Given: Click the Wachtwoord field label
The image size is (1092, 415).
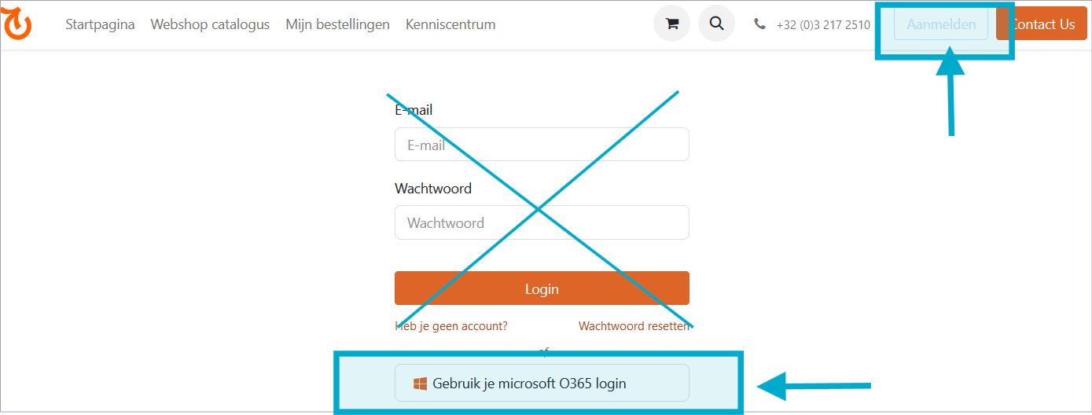Looking at the screenshot, I should [433, 189].
